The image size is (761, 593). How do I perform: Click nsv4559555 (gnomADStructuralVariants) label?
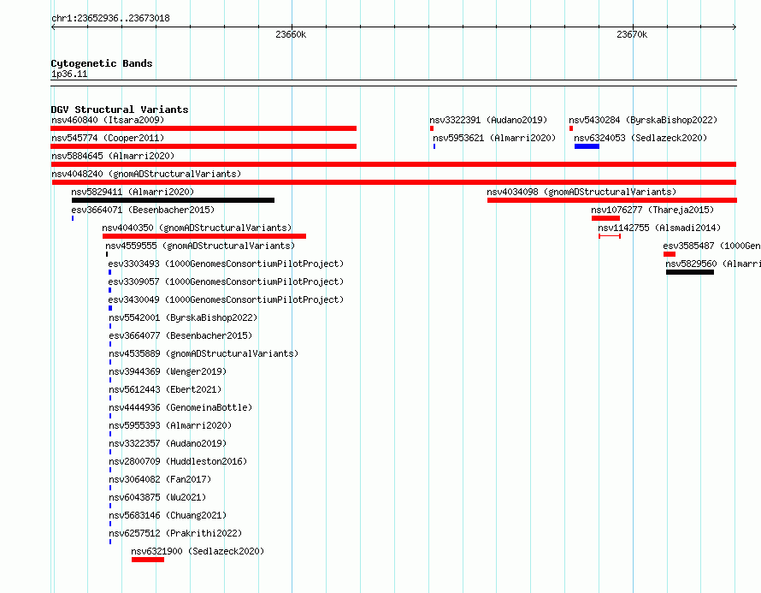(x=200, y=246)
